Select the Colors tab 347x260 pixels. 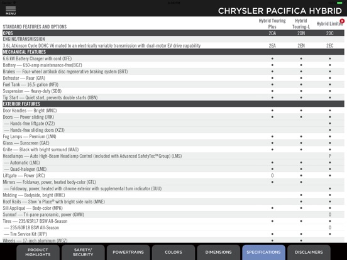tap(173, 252)
